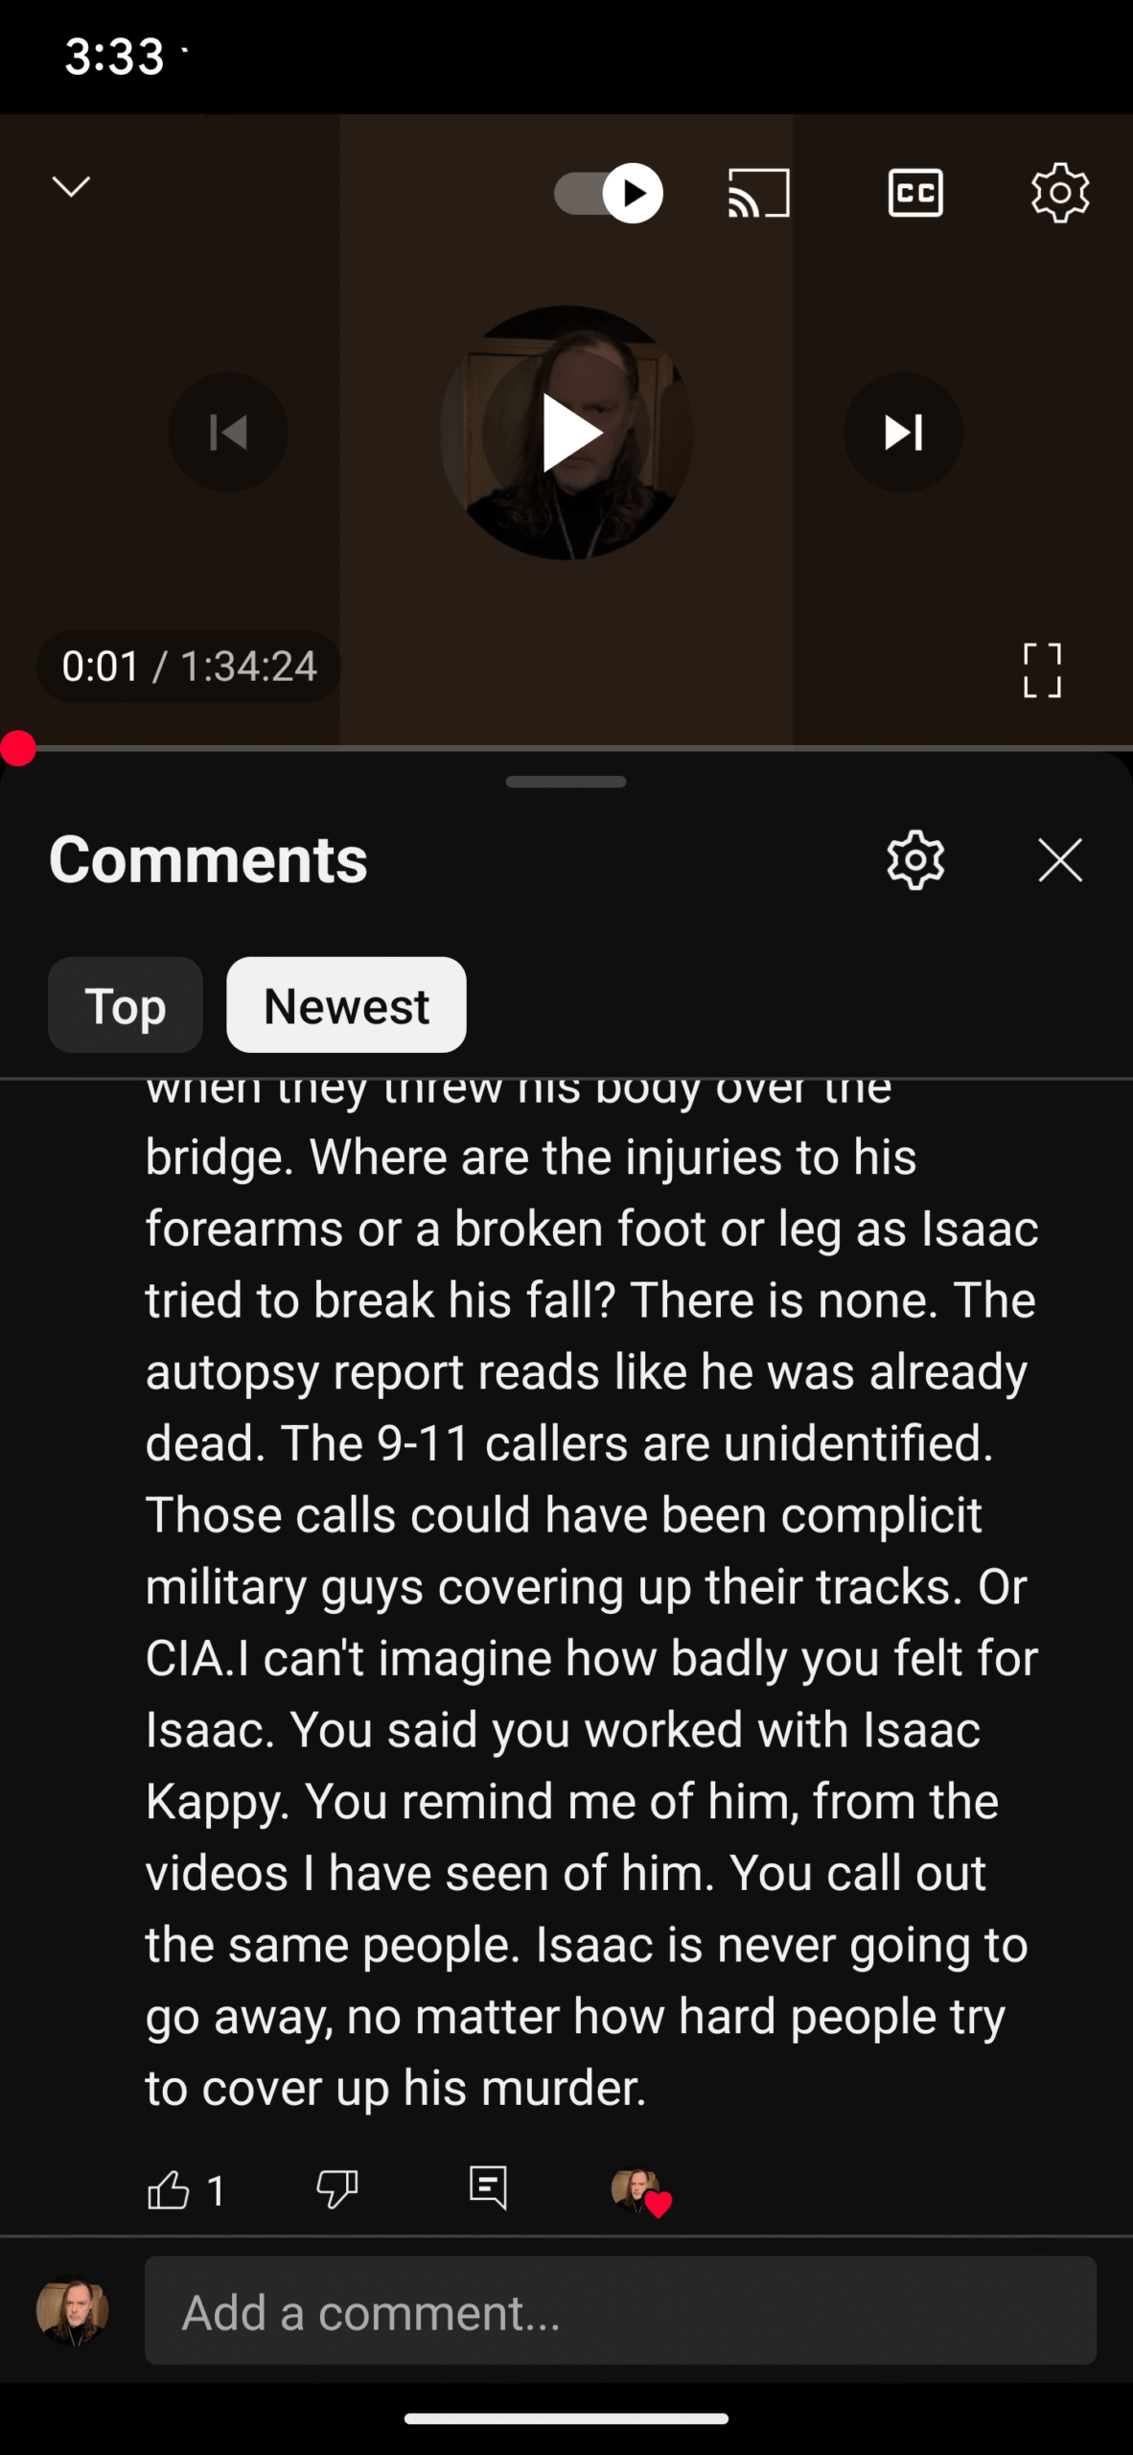
Task: Toggle closed captions CC button
Action: [x=915, y=193]
